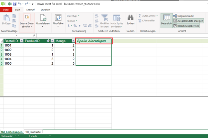Open the Datei menu
The height and width of the screenshot is (138, 208).
coord(6,10)
